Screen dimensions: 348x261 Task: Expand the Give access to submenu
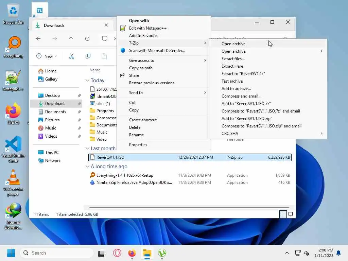(164, 60)
